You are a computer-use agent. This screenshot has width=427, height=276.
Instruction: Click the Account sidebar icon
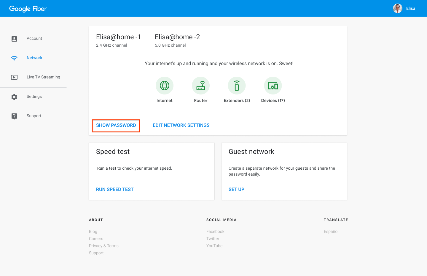14,39
